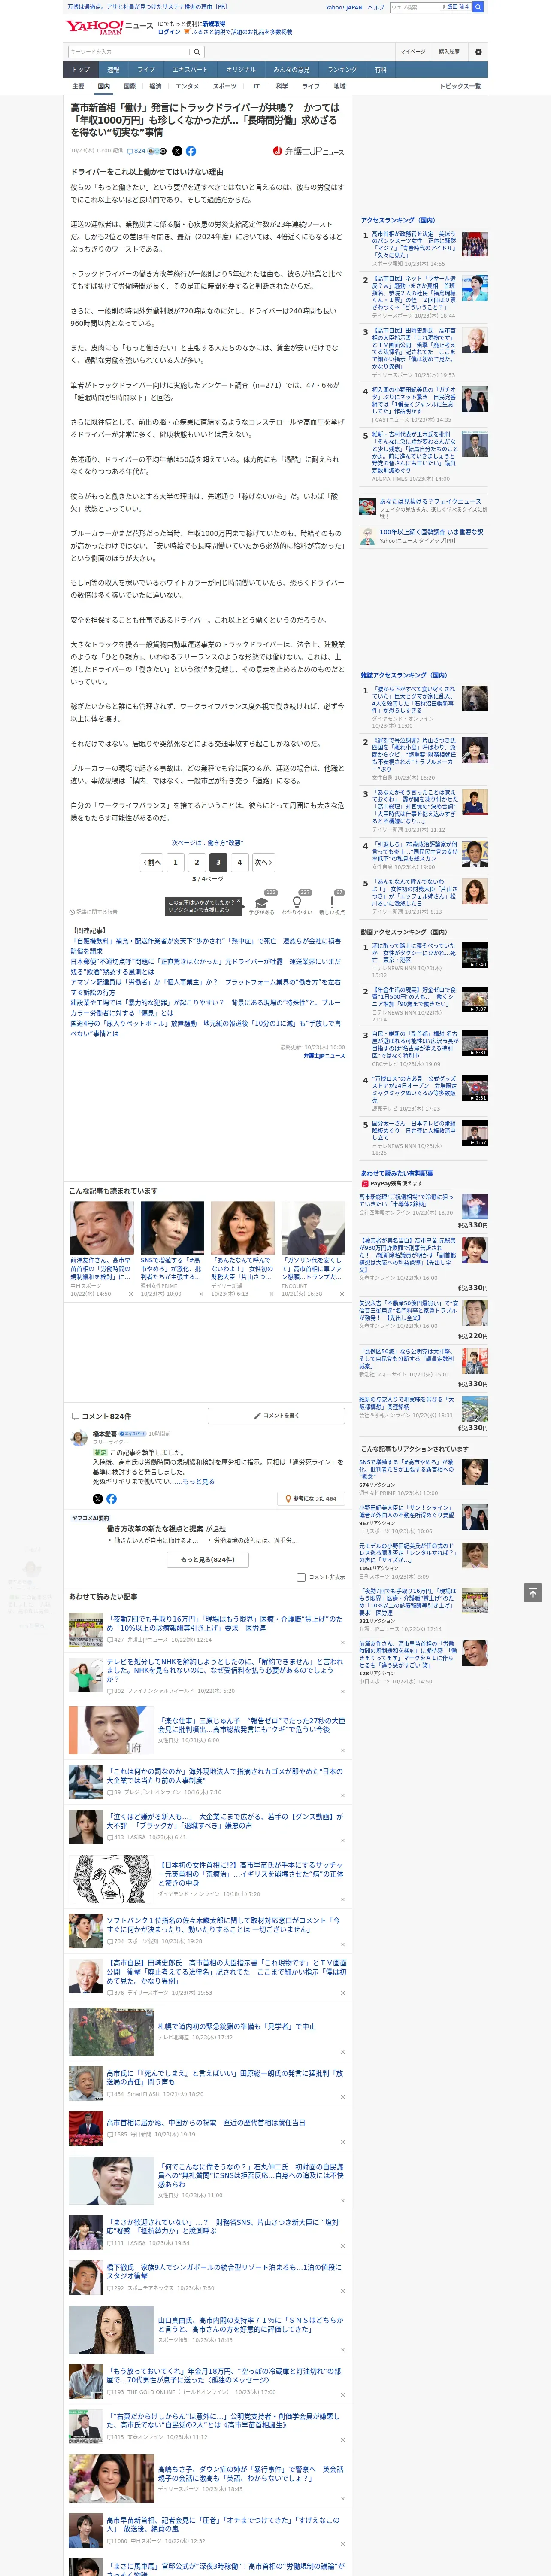551x2576 pixels.
Task: Open the トップ main tab
Action: click(81, 70)
